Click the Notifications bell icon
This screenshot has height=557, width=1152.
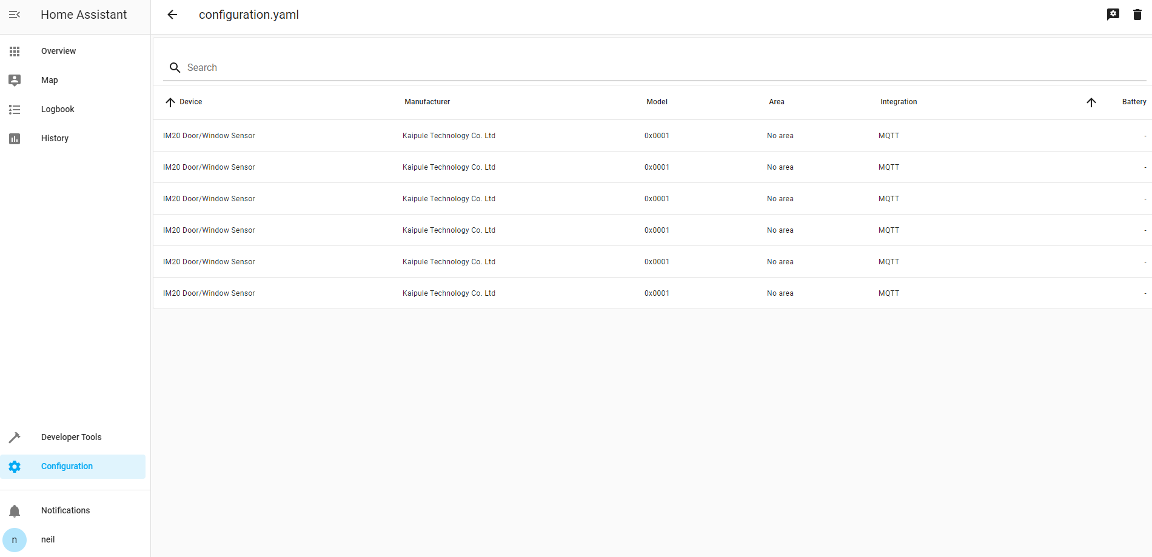(x=15, y=511)
